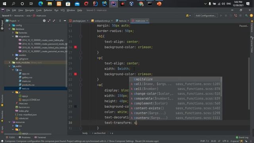Open the npm side tool tab
Screen dimensions: 254x143
(2, 130)
